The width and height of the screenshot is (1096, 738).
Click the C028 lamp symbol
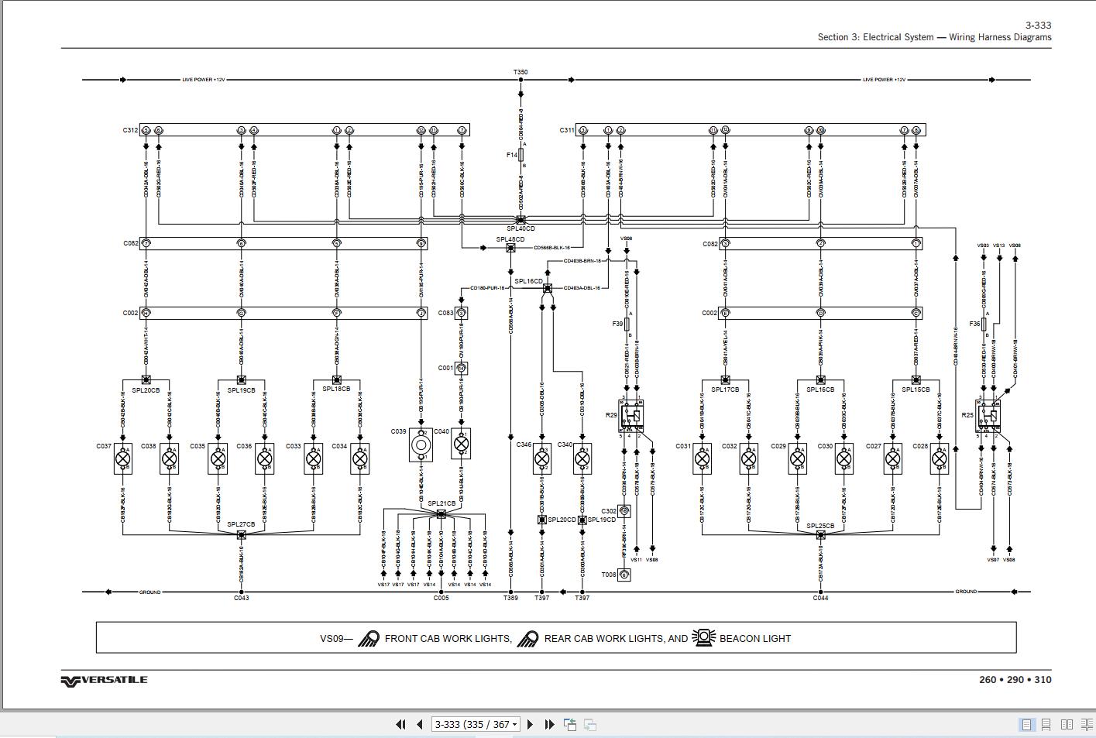tap(940, 459)
